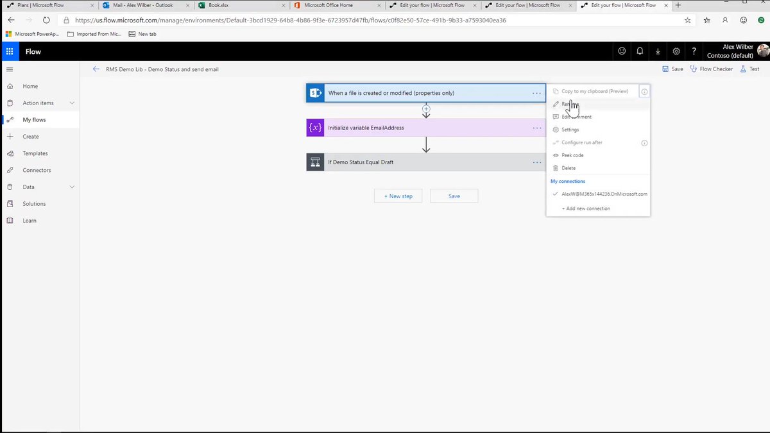Viewport: 770px width, 433px height.
Task: Click the smiley feedback icon in header
Action: [x=622, y=51]
